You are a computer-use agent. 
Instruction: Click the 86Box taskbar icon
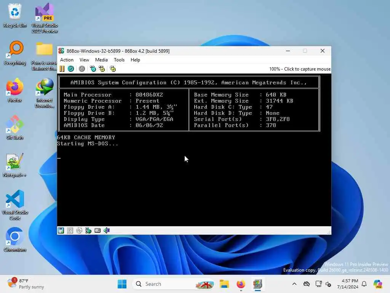[x=258, y=284]
